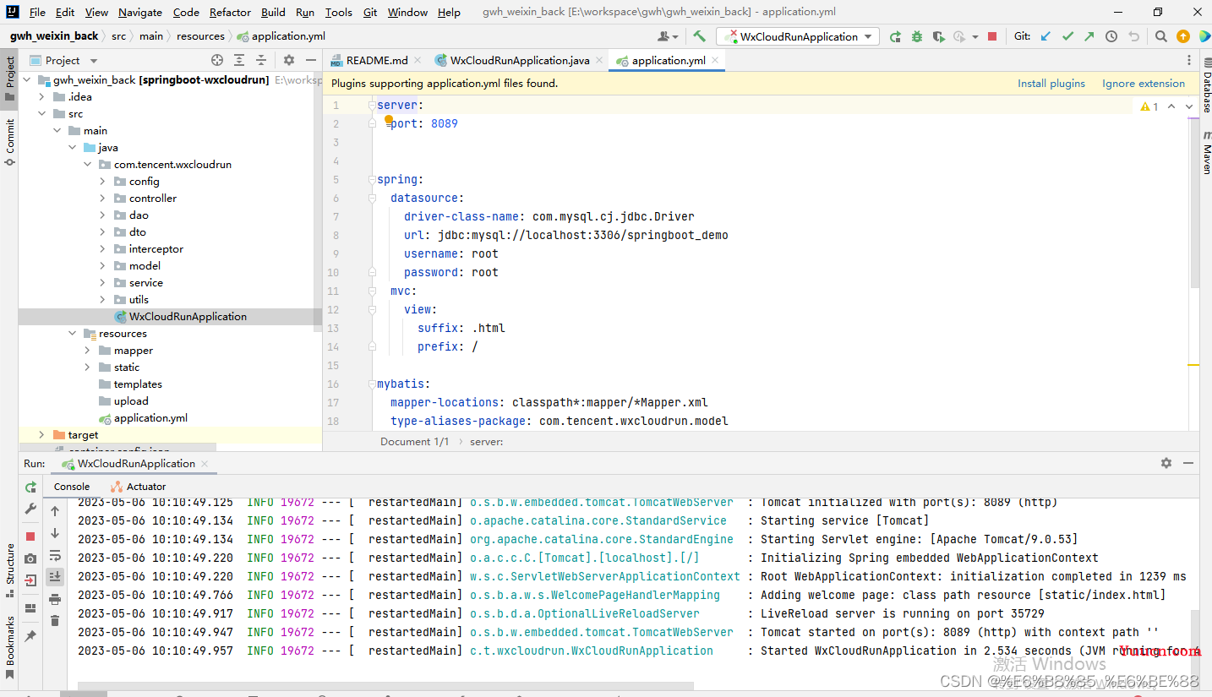Click the Debug bug icon
The height and width of the screenshot is (697, 1212).
pyautogui.click(x=917, y=36)
